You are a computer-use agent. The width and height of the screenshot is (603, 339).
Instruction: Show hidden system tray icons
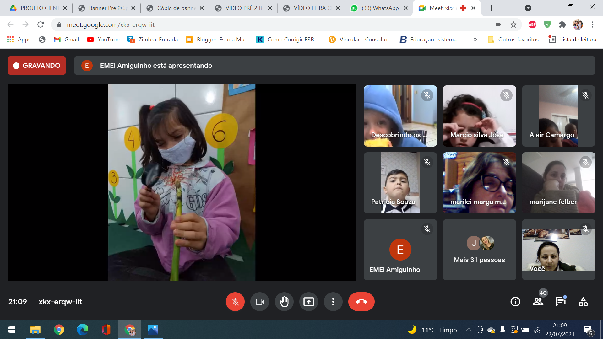click(468, 330)
